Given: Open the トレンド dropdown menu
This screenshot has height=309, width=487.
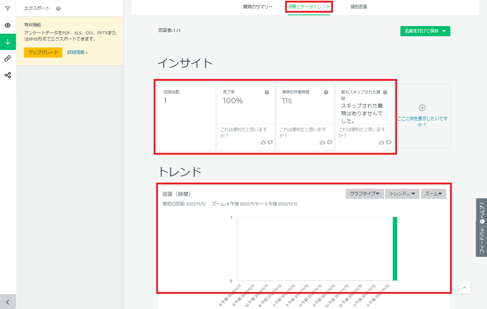Looking at the screenshot, I should [x=402, y=194].
